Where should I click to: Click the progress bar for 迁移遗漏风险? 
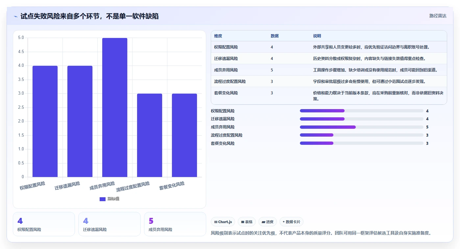coord(362,119)
